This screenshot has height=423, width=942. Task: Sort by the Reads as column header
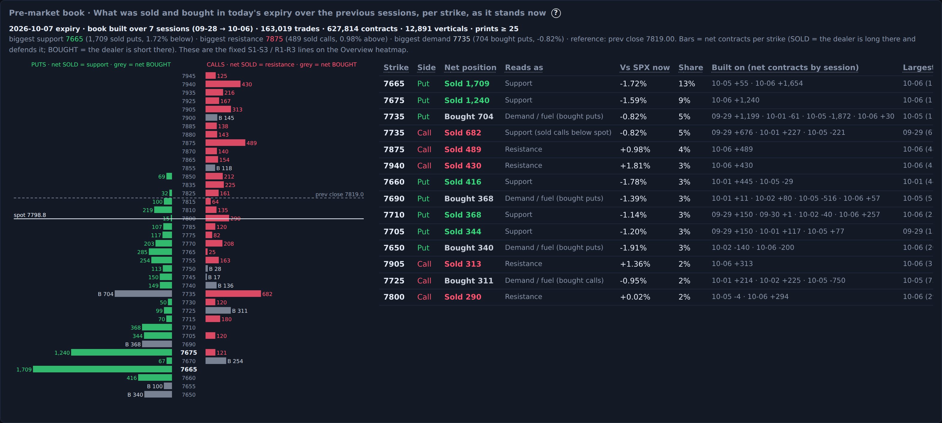524,68
